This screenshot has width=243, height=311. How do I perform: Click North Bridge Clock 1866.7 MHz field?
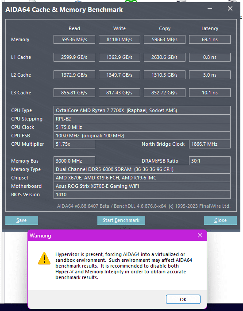[210, 144]
